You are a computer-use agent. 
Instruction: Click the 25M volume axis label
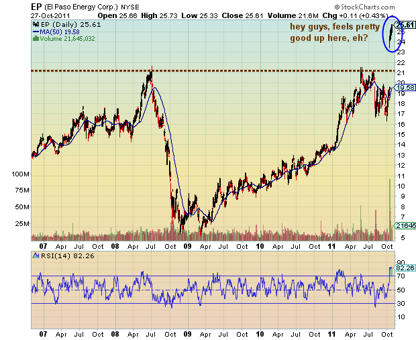22,224
